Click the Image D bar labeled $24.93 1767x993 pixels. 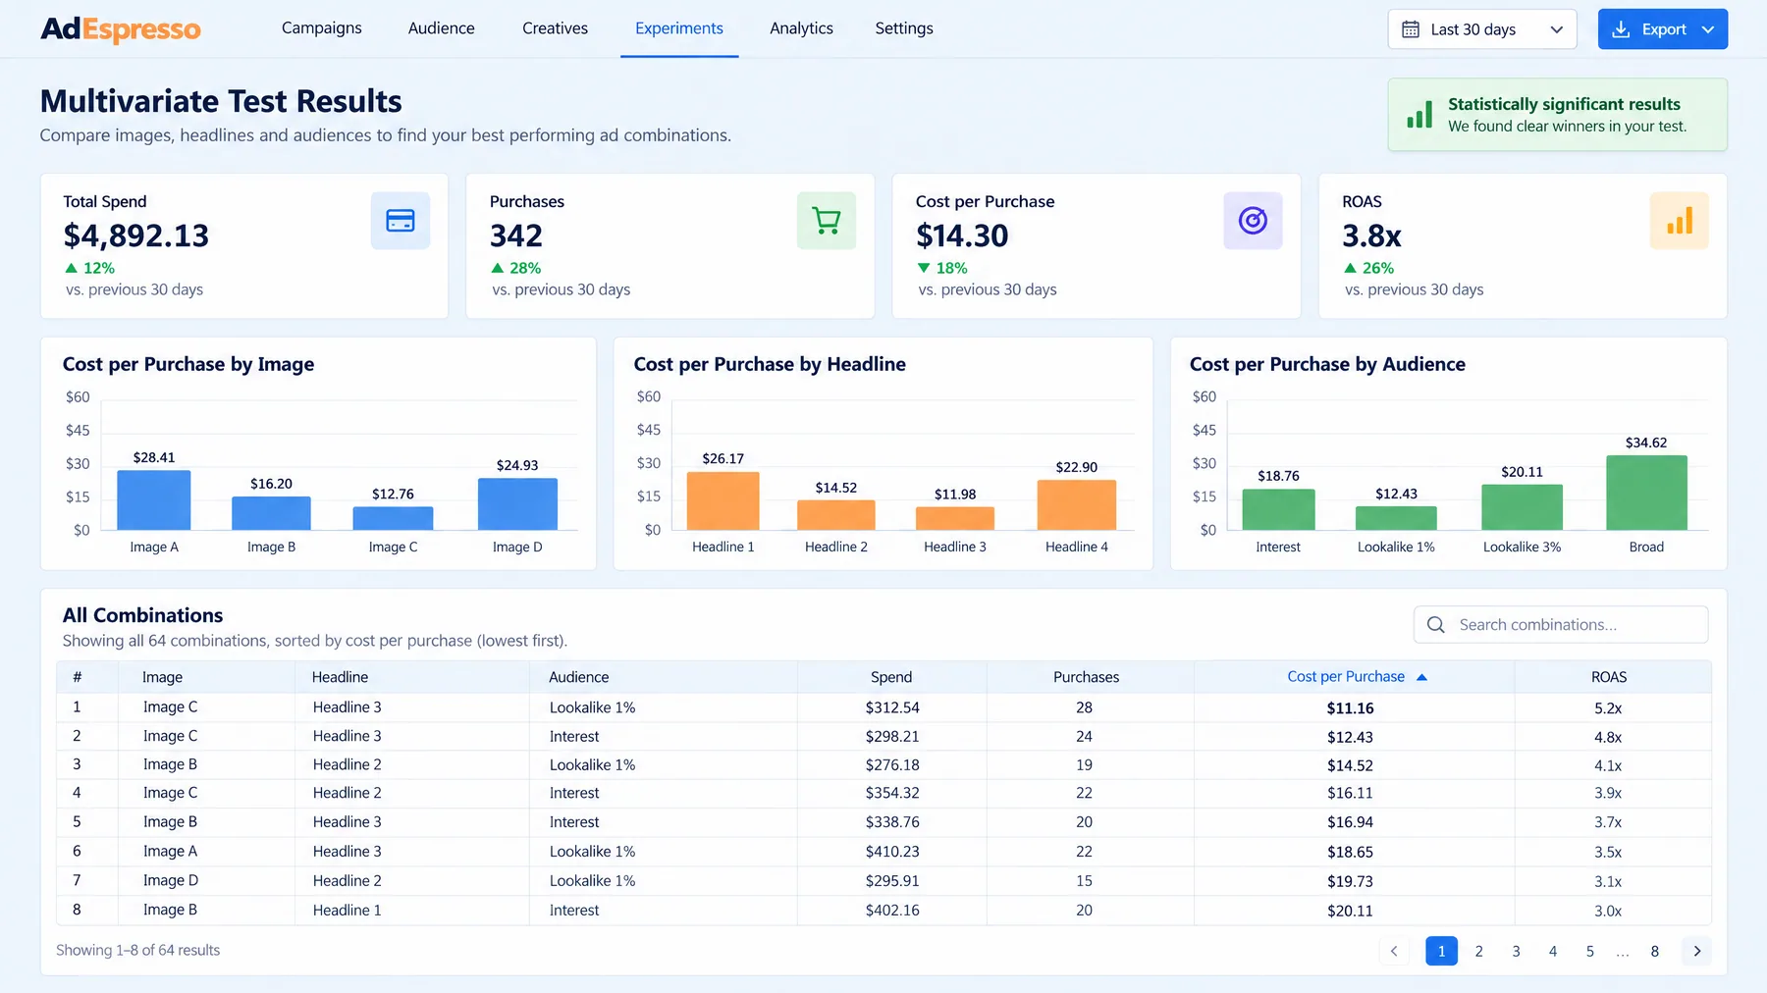[517, 504]
